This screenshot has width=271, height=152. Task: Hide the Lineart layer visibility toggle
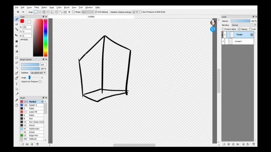pyautogui.click(x=223, y=41)
